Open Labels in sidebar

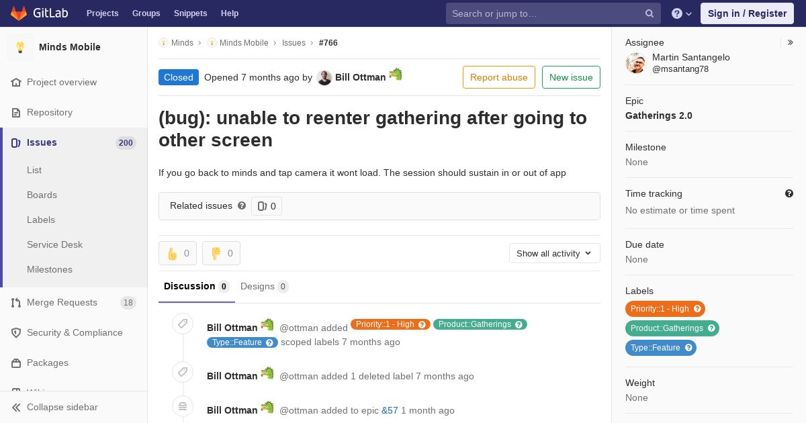point(41,220)
